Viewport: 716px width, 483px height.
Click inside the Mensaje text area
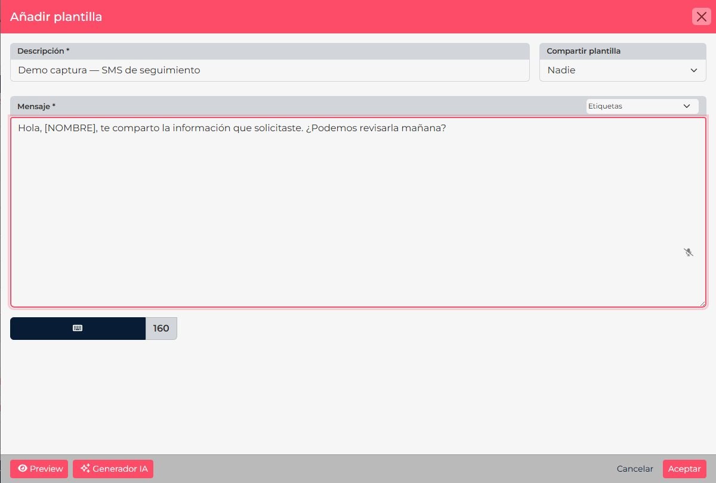(358, 212)
